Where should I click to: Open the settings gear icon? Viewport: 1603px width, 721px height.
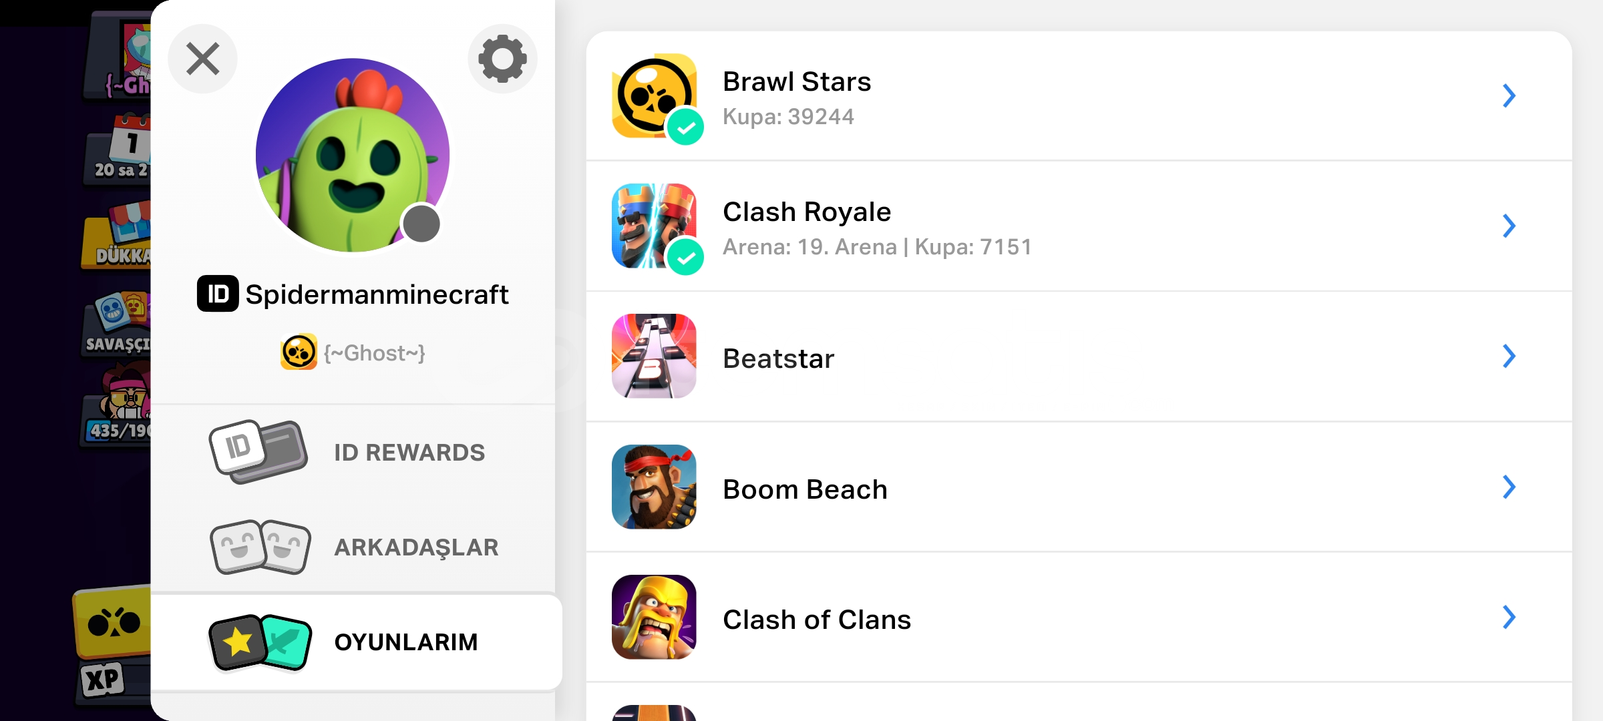point(502,59)
